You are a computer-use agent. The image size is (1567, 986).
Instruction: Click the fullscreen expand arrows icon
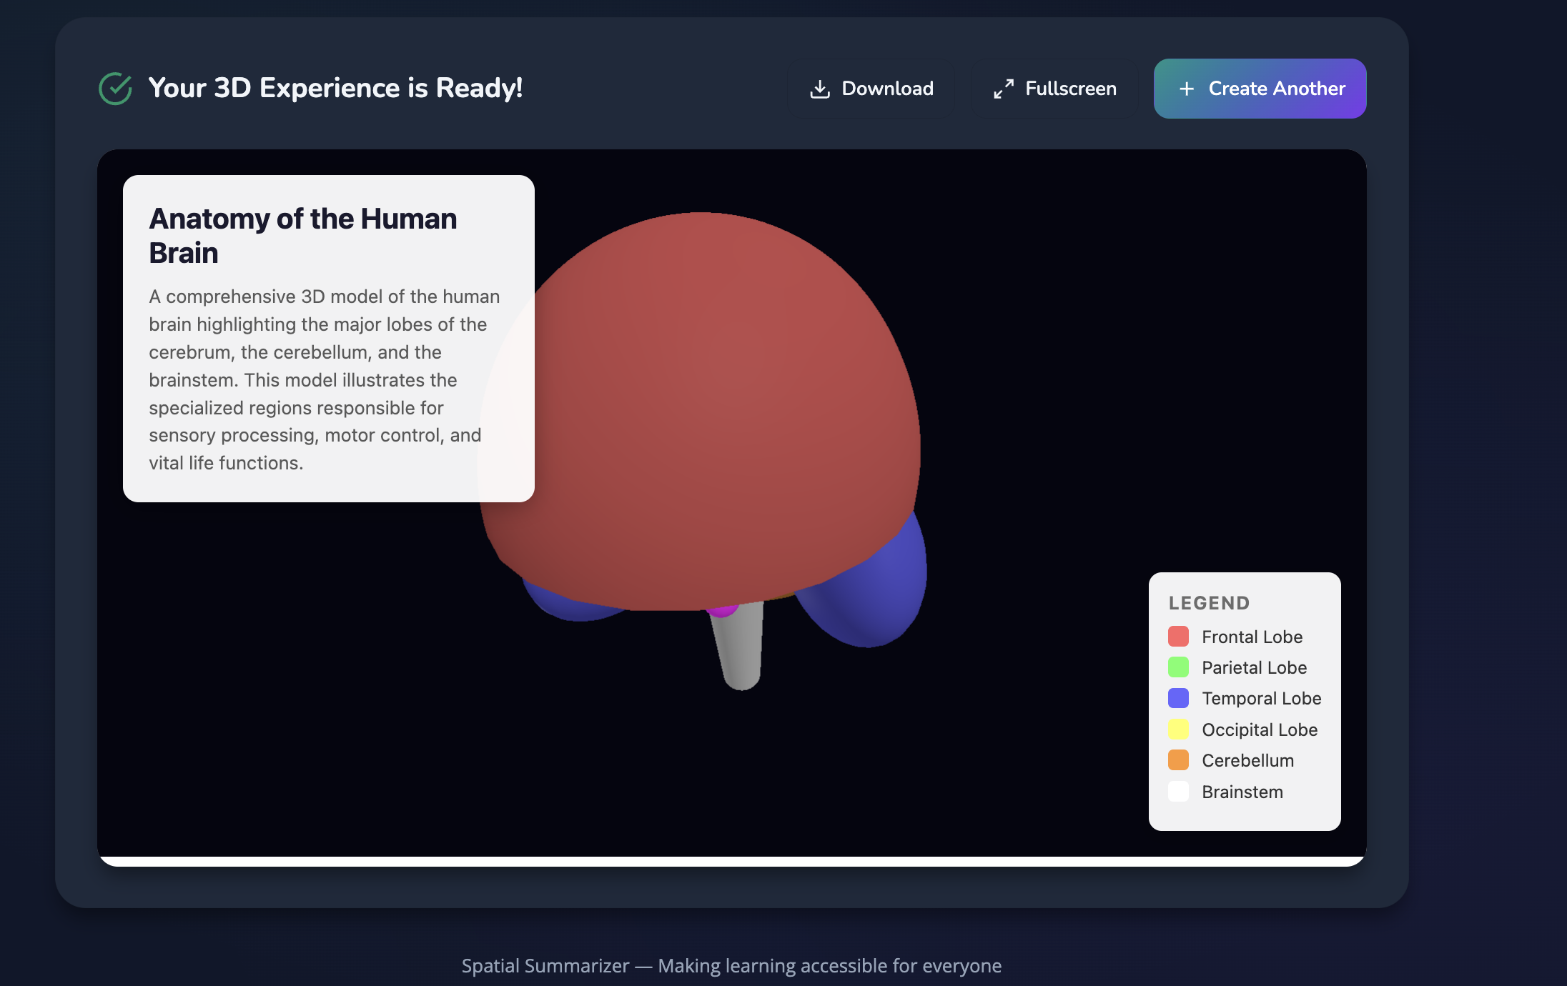pyautogui.click(x=1004, y=89)
